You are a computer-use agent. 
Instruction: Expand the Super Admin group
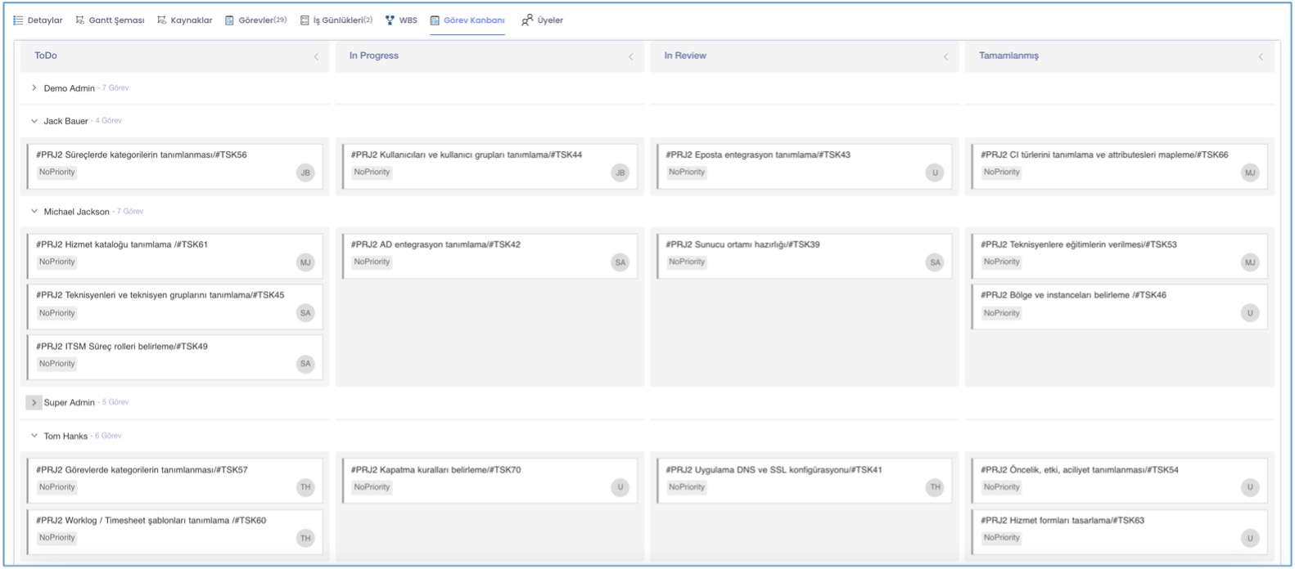[34, 402]
